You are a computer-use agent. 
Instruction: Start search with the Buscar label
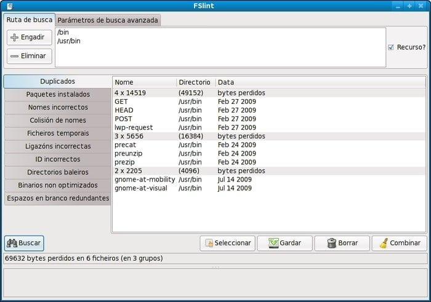click(x=30, y=243)
